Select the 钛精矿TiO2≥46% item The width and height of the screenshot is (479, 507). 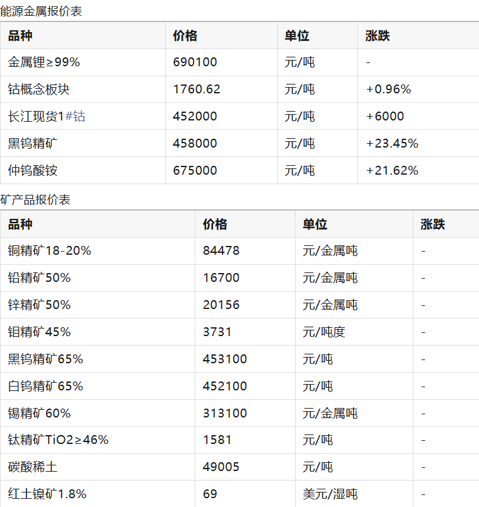point(58,440)
